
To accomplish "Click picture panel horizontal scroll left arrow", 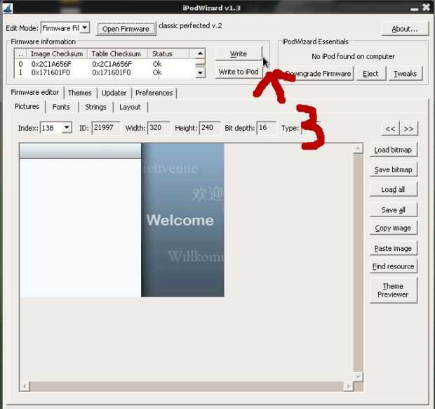I will (25, 387).
